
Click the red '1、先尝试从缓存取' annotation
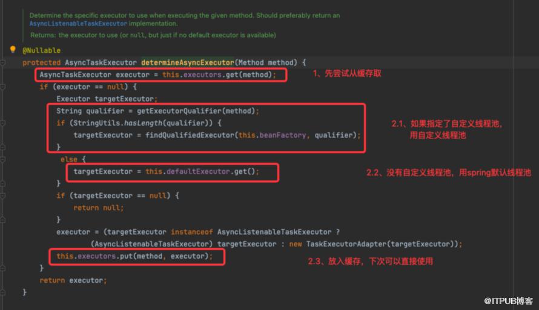[x=347, y=73]
